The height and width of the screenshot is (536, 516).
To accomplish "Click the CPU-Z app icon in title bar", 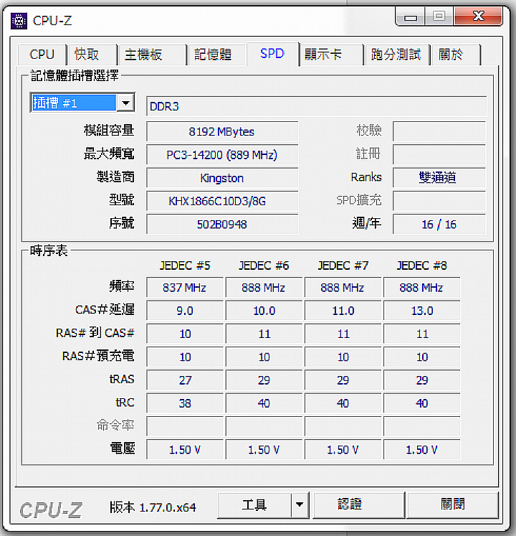I will pos(19,21).
